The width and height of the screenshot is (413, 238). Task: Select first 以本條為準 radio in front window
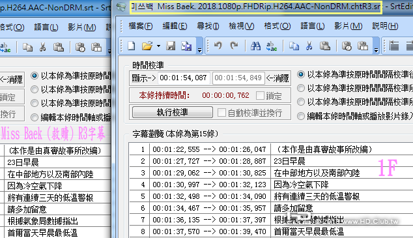pos(301,74)
